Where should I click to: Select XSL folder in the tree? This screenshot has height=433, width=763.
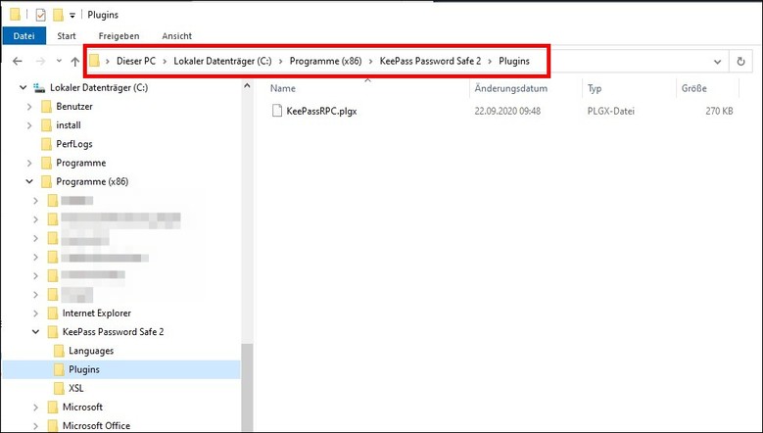(x=76, y=388)
